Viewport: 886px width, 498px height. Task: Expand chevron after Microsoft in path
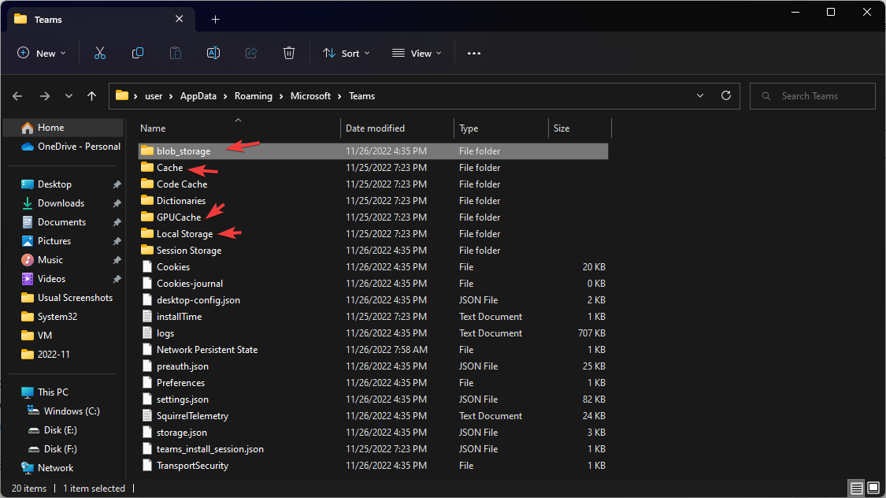339,96
